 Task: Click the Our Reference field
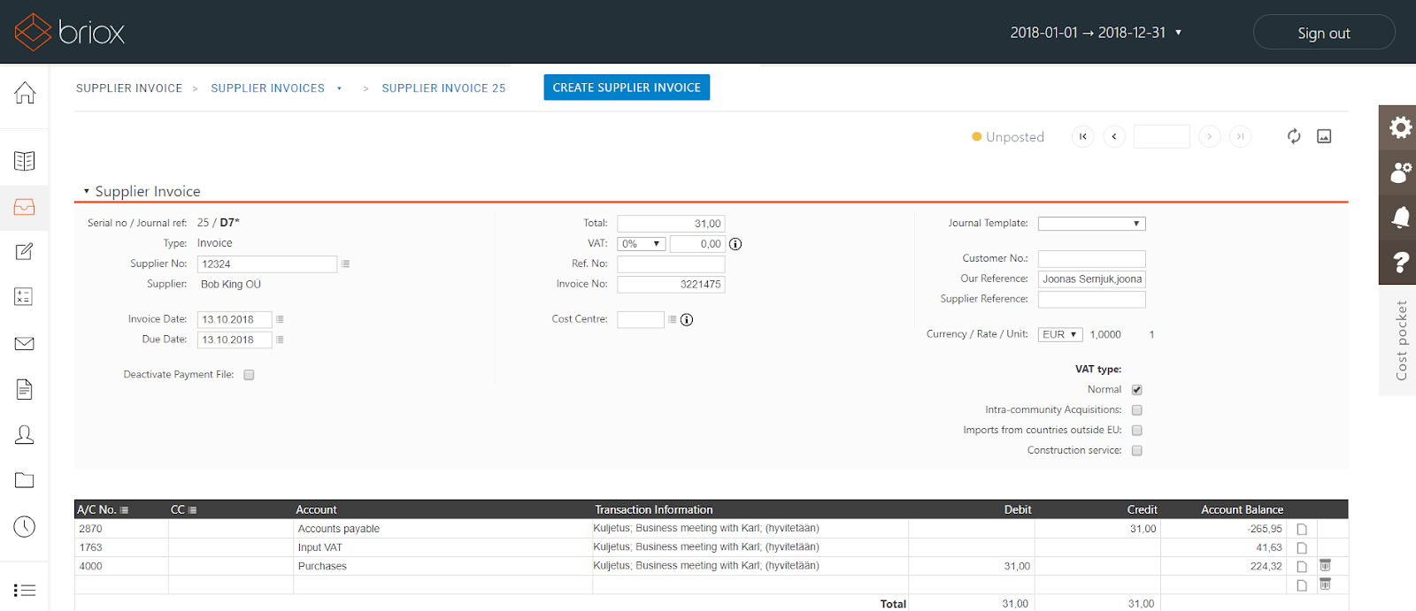tap(1092, 279)
